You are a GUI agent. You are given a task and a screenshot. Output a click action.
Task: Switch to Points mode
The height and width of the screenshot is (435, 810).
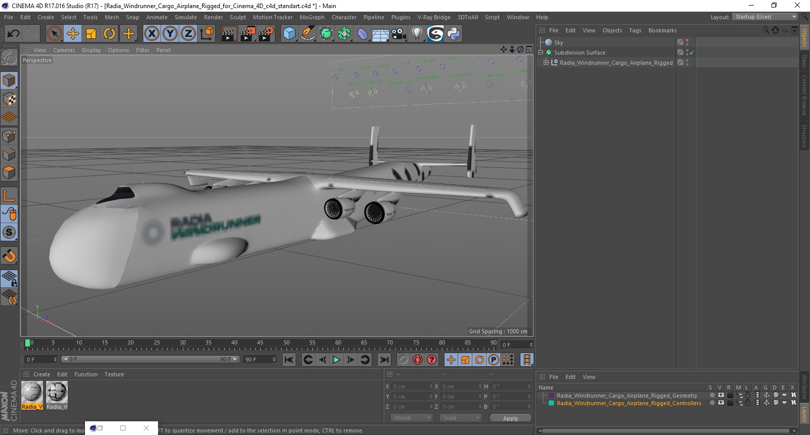[x=9, y=136]
